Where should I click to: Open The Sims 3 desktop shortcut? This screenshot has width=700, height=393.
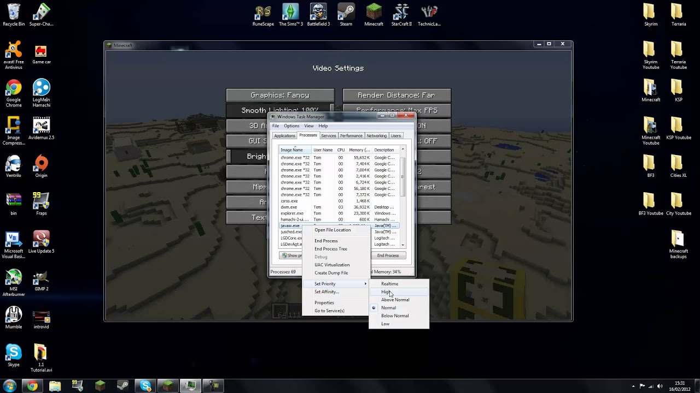(x=291, y=15)
